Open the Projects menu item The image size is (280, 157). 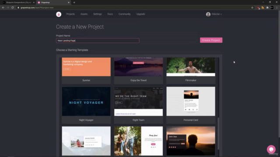70,14
